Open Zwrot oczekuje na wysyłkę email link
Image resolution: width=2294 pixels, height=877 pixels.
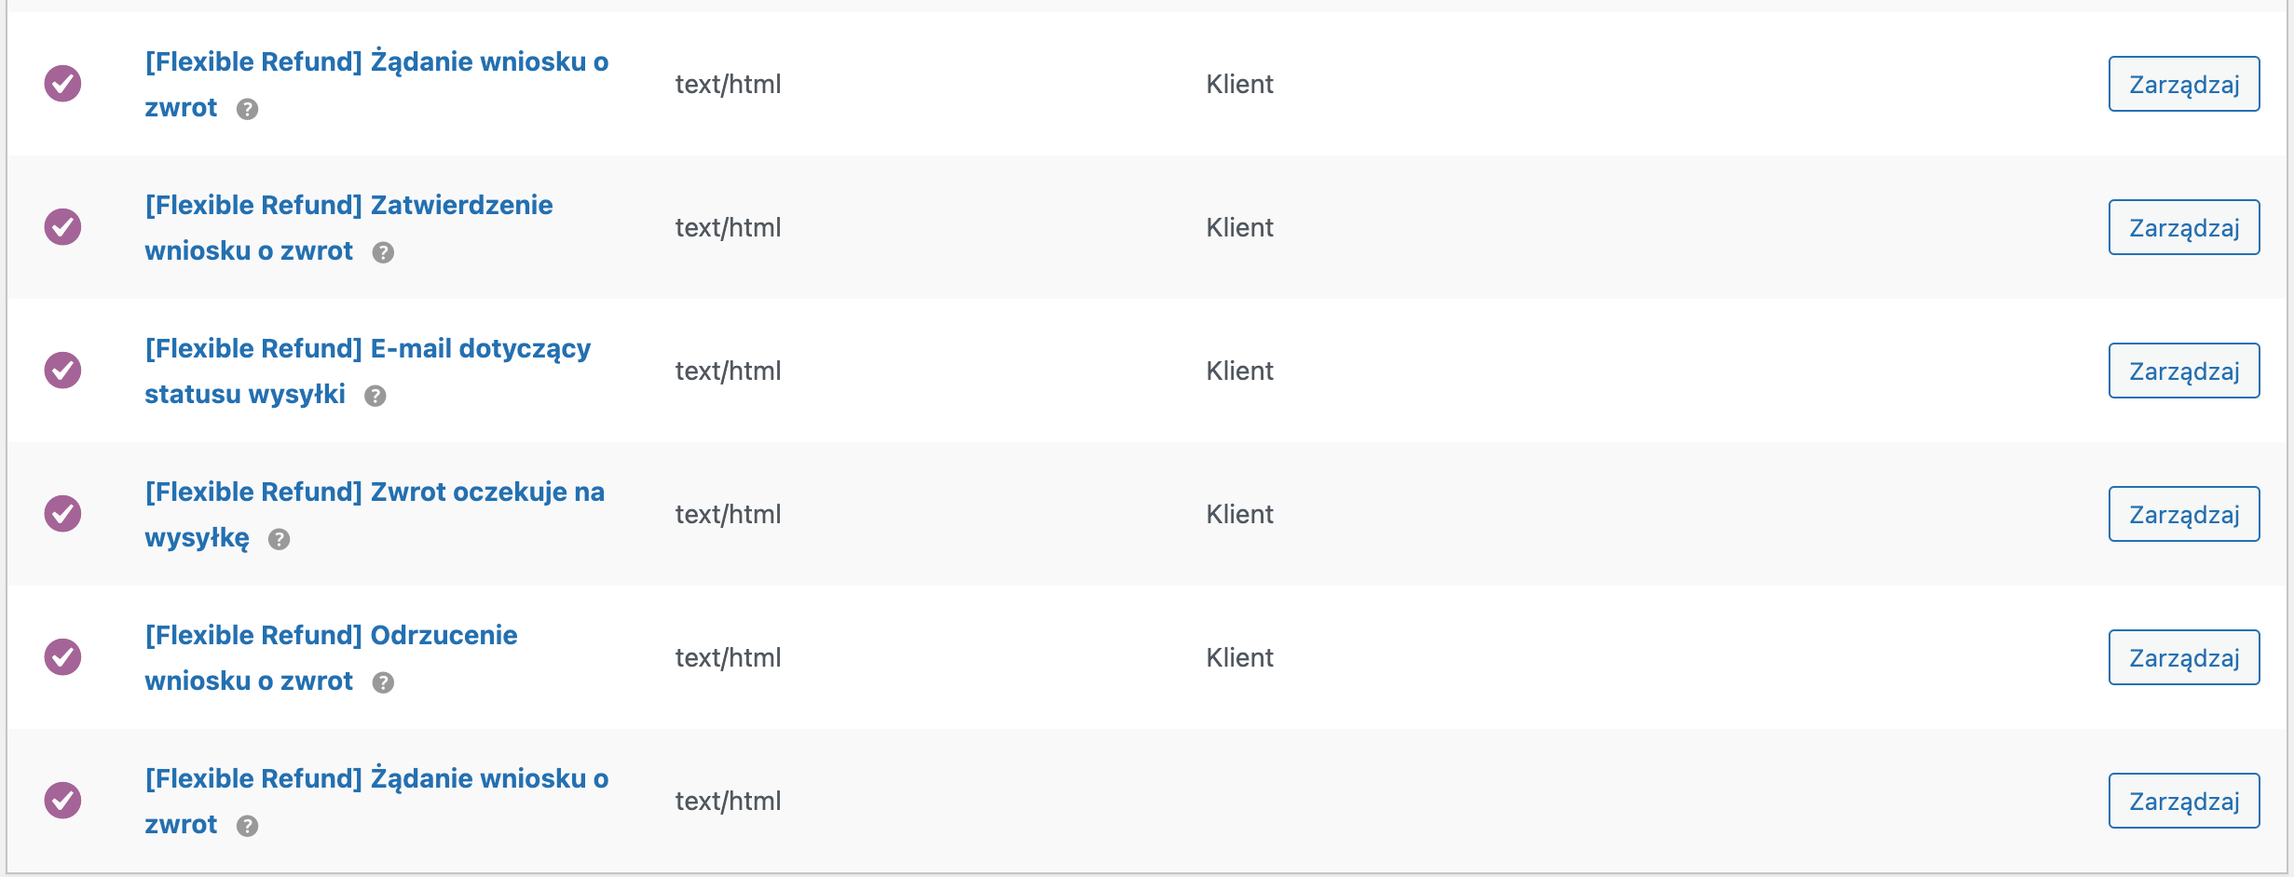(x=375, y=514)
